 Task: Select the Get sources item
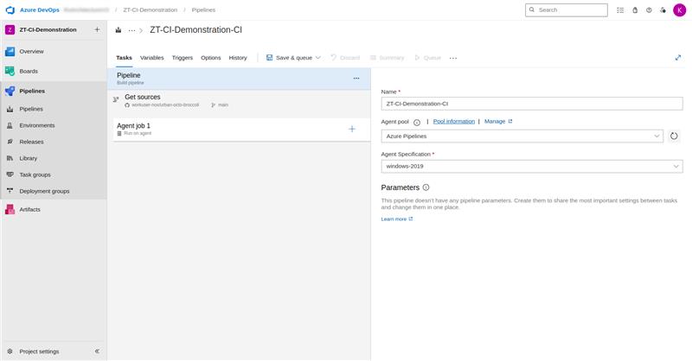[x=241, y=100]
